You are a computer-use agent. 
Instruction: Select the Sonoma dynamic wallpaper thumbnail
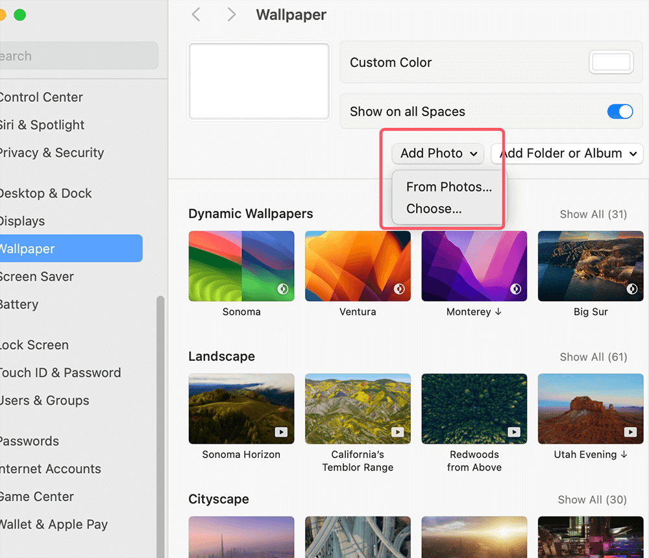pyautogui.click(x=241, y=266)
